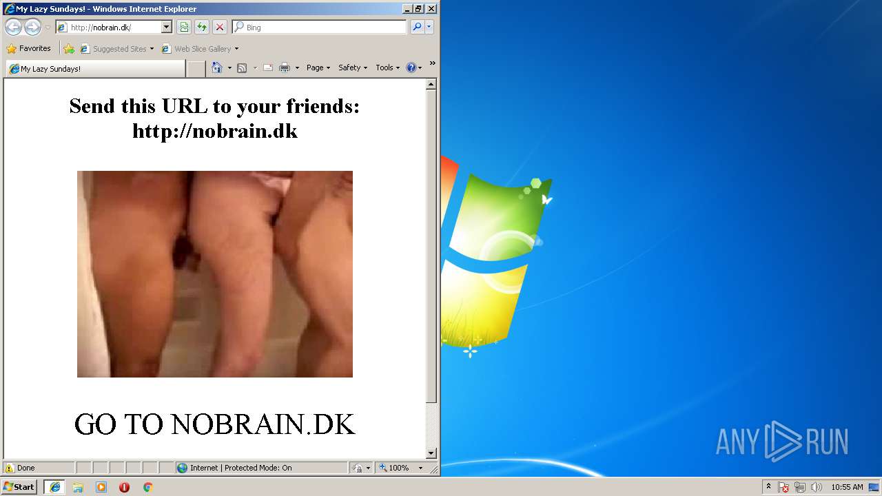
Task: Click the Home icon in the command bar
Action: tap(217, 68)
